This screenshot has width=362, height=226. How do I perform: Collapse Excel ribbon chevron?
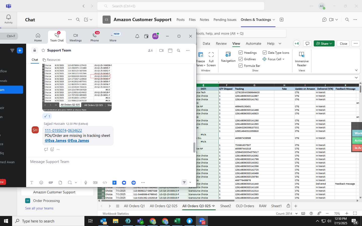tap(356, 70)
